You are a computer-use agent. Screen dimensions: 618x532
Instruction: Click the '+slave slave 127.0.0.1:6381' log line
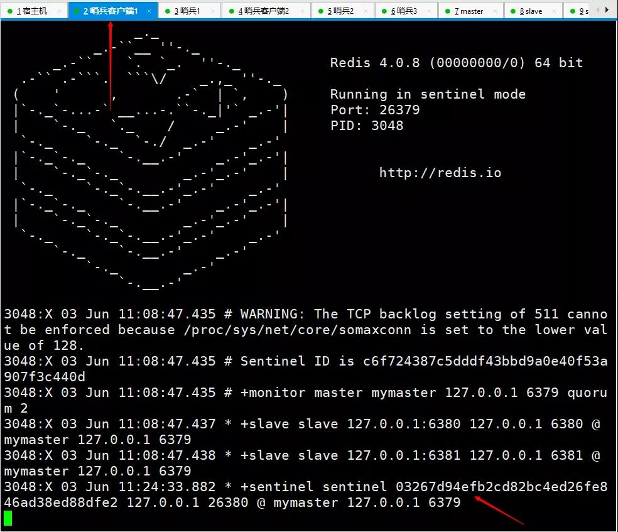(302, 463)
